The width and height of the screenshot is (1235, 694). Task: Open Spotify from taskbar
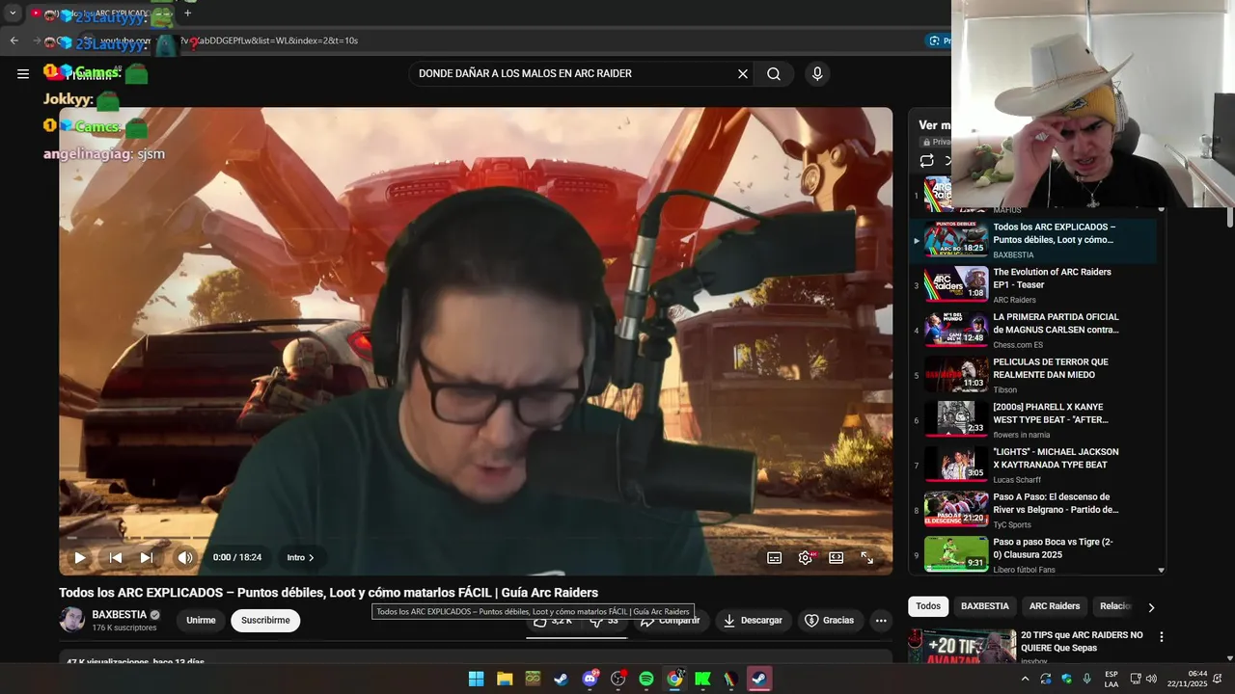coord(646,679)
